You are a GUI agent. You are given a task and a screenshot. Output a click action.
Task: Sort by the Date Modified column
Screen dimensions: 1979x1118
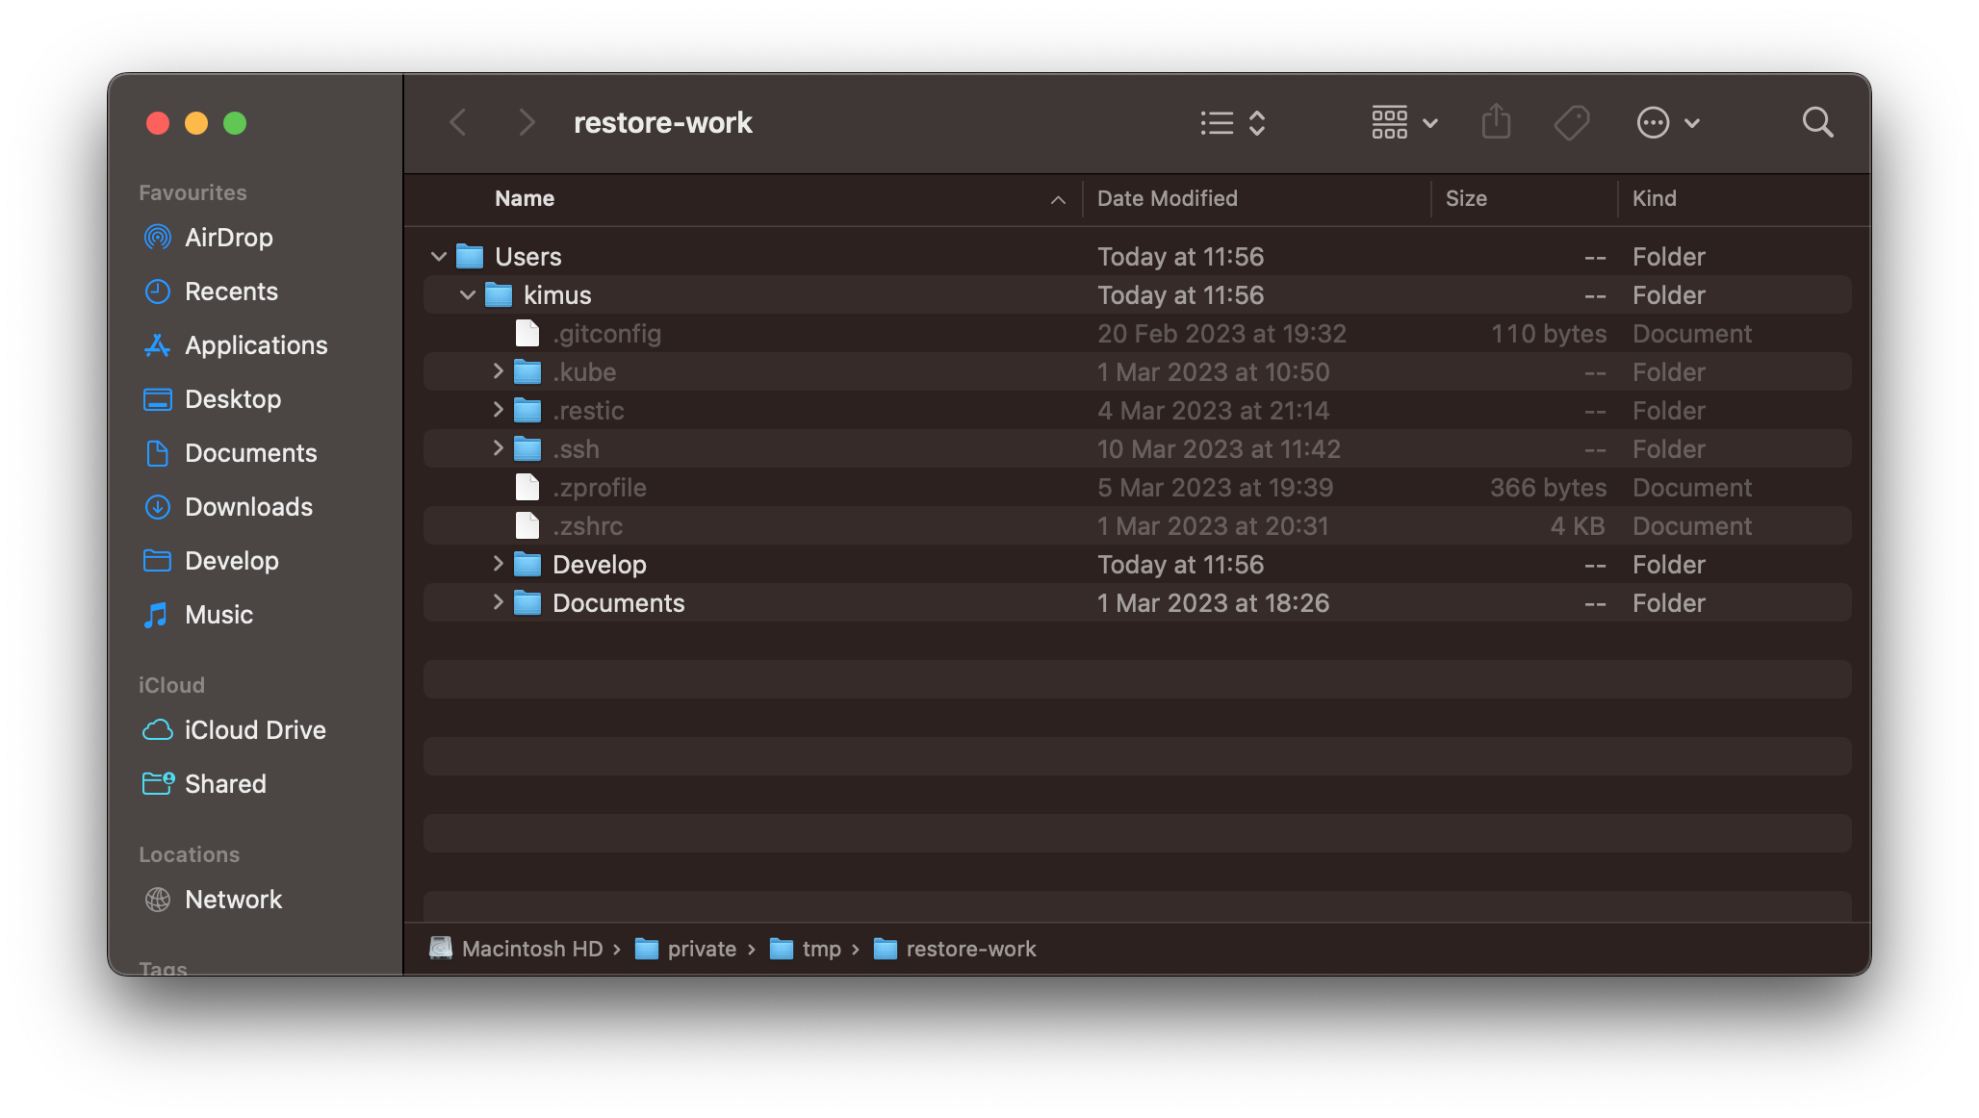(1167, 198)
